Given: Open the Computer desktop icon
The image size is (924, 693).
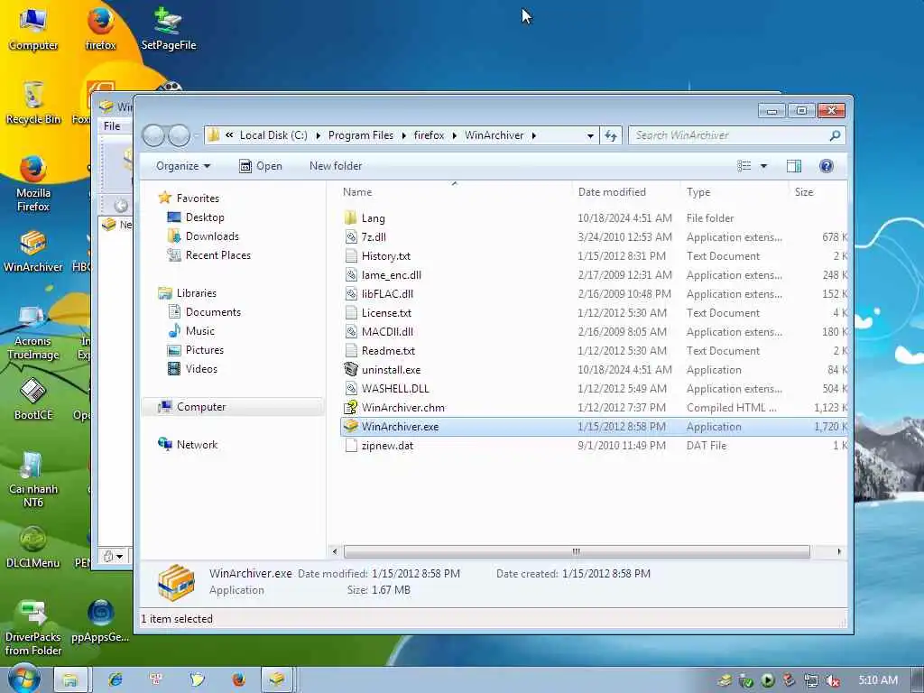Looking at the screenshot, I should 33,30.
